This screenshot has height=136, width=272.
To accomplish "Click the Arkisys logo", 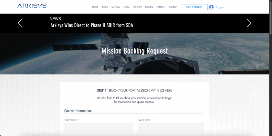I will coord(32,6).
